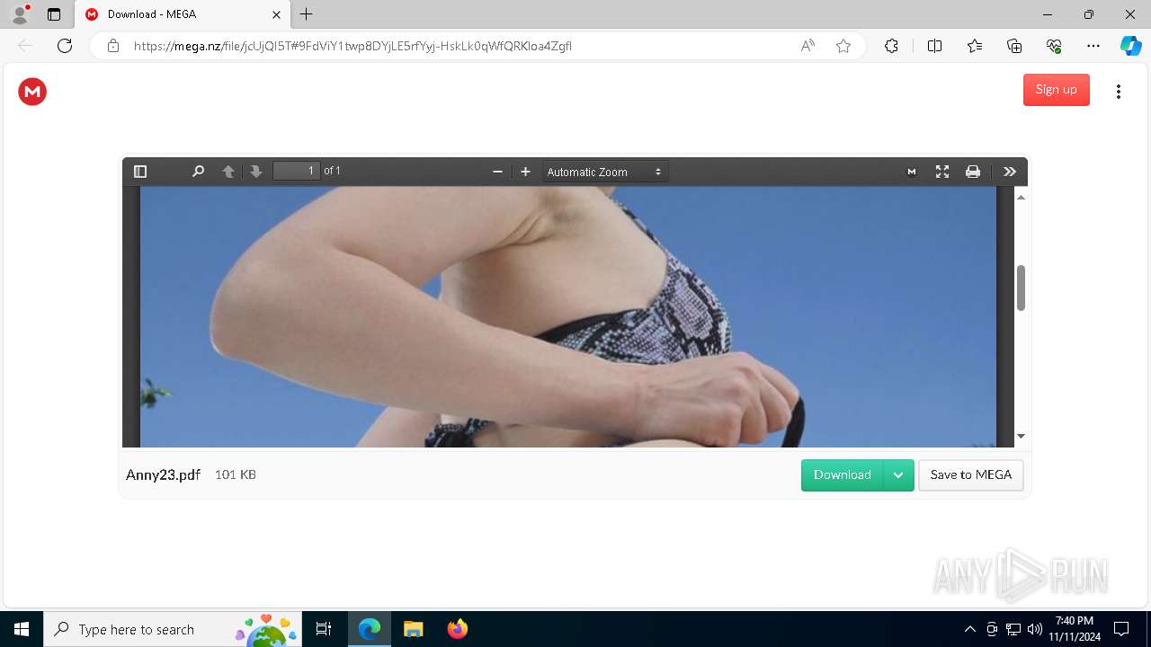
Task: Close the Download - MEGA tab
Action: tap(276, 14)
